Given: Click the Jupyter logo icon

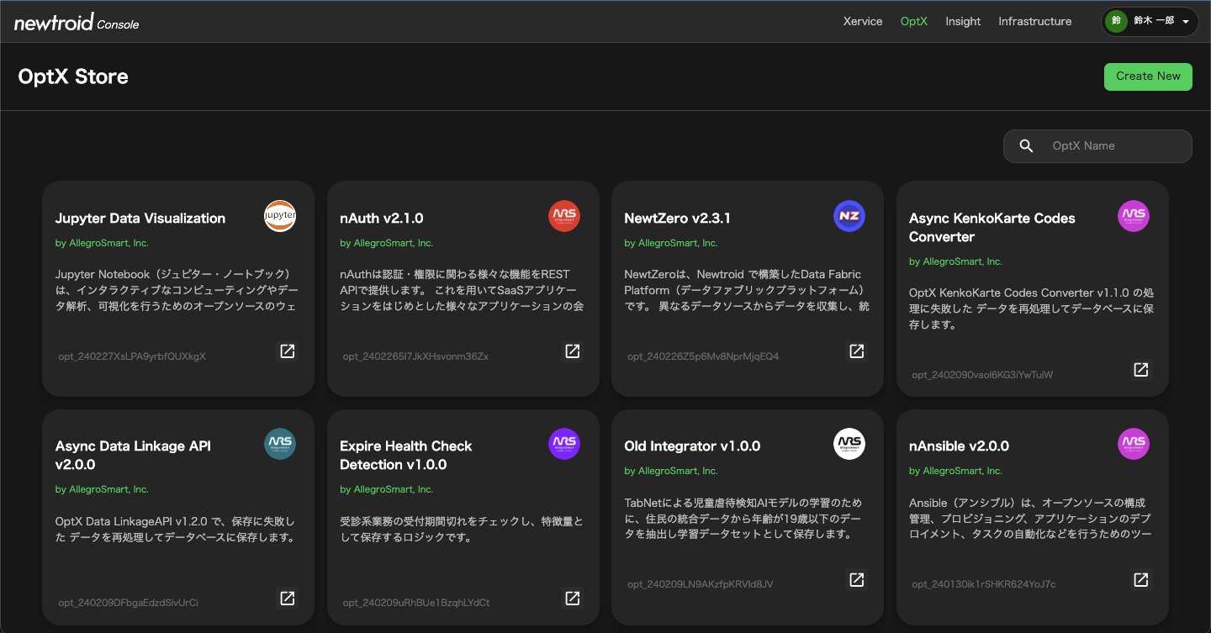Looking at the screenshot, I should 280,216.
